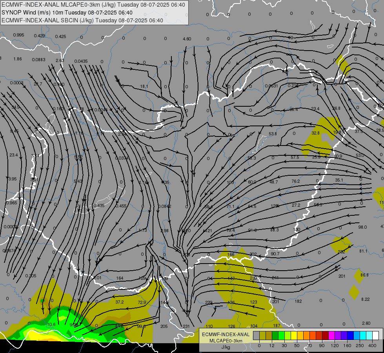Click the map value '81.1'
The width and height of the screenshot is (384, 353).
pos(363,251)
